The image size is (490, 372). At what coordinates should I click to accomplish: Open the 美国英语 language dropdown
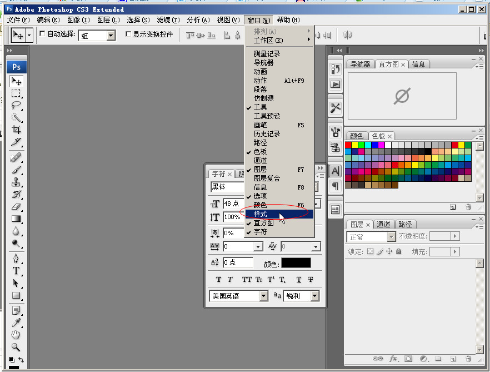pos(264,296)
